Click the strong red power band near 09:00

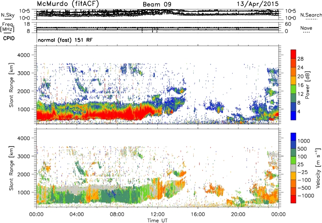[127, 114]
